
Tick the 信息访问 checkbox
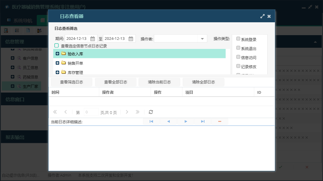tap(238, 57)
